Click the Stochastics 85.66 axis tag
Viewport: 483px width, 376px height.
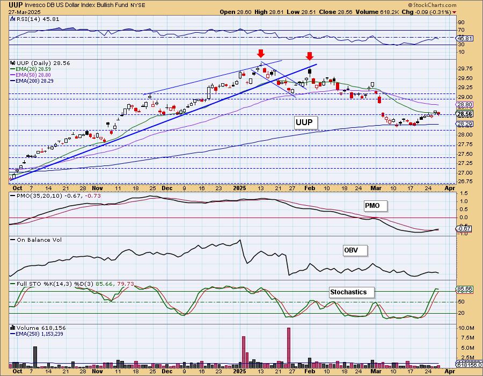tap(465, 289)
